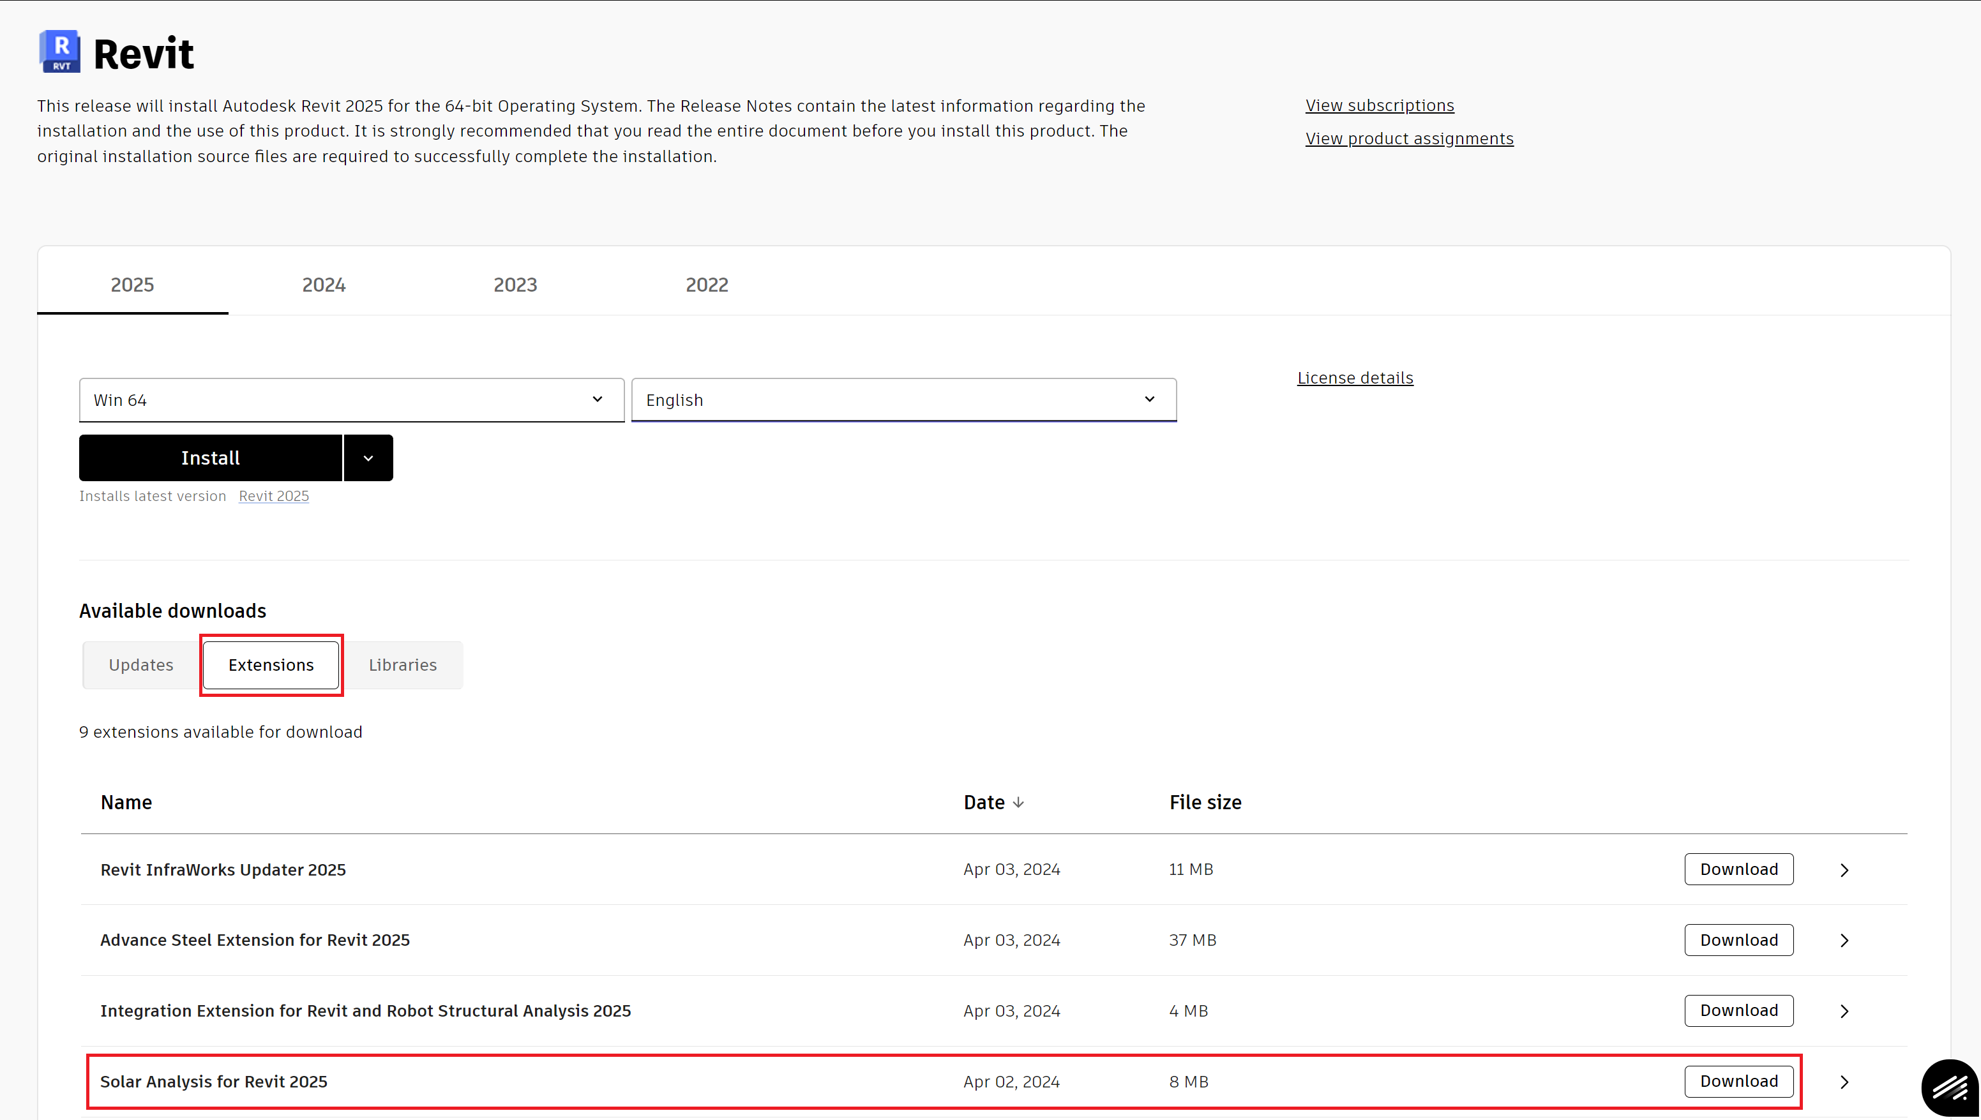The height and width of the screenshot is (1120, 1981).
Task: Show Updates in available downloads
Action: [x=140, y=664]
